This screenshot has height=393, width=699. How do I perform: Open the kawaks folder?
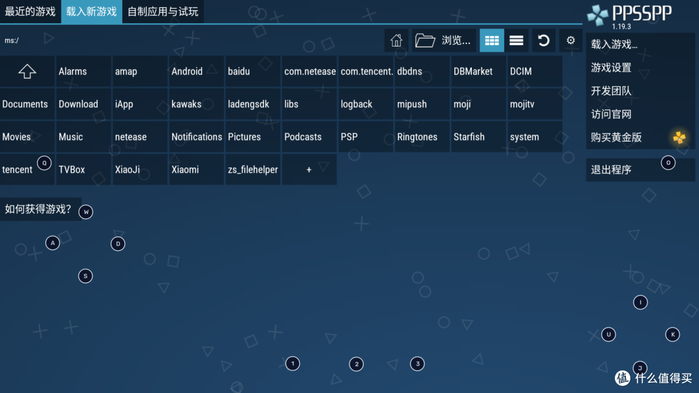coord(196,104)
